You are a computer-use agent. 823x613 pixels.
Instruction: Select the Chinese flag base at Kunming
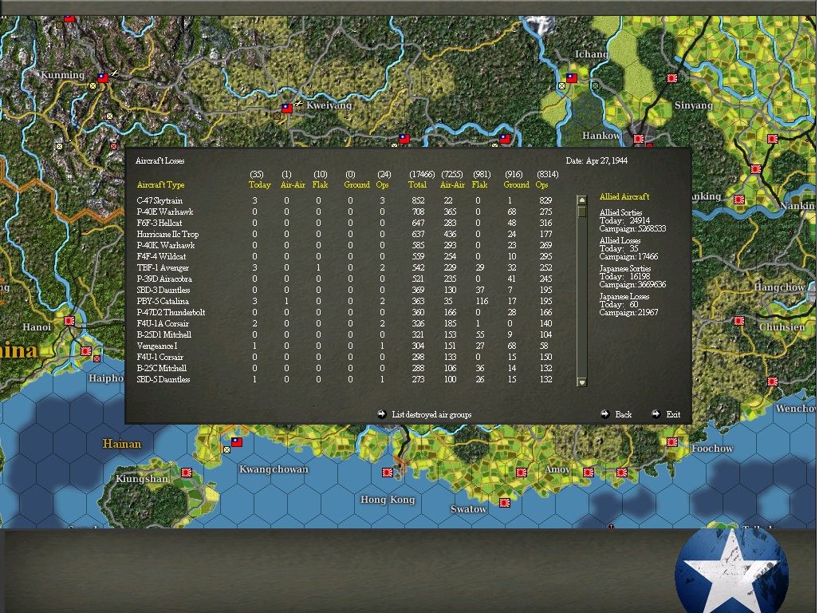tap(103, 77)
